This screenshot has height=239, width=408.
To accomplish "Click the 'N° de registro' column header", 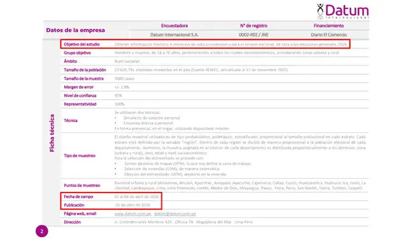I will pyautogui.click(x=254, y=25).
